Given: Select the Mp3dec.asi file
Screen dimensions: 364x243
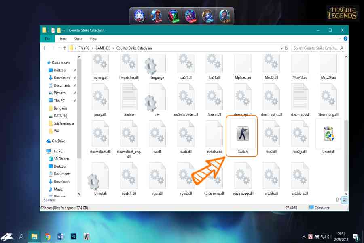Looking at the screenshot, I should pos(243,67).
